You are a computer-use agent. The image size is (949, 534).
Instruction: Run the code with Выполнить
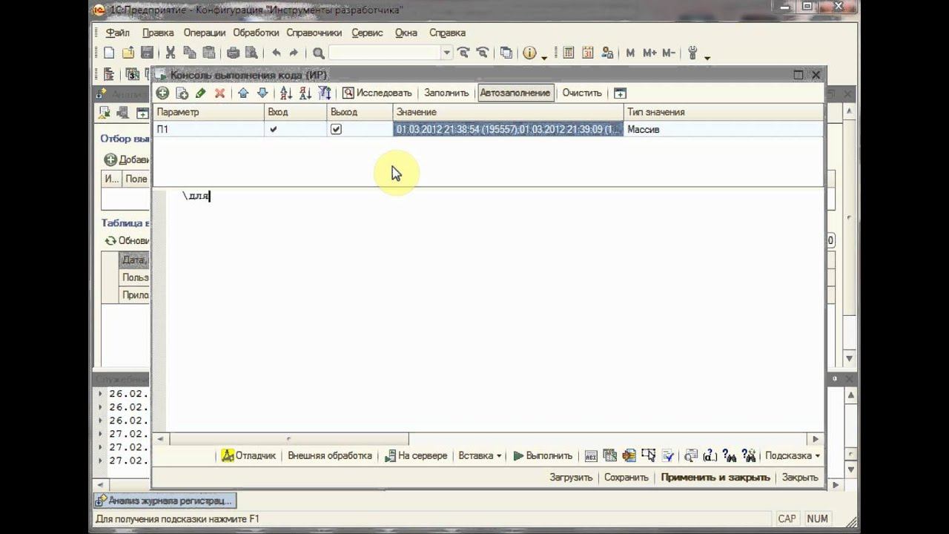(543, 455)
